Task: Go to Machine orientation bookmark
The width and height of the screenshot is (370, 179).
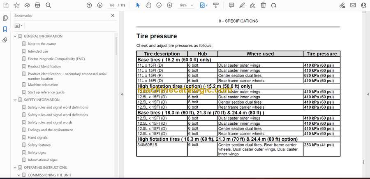Action: pos(43,84)
